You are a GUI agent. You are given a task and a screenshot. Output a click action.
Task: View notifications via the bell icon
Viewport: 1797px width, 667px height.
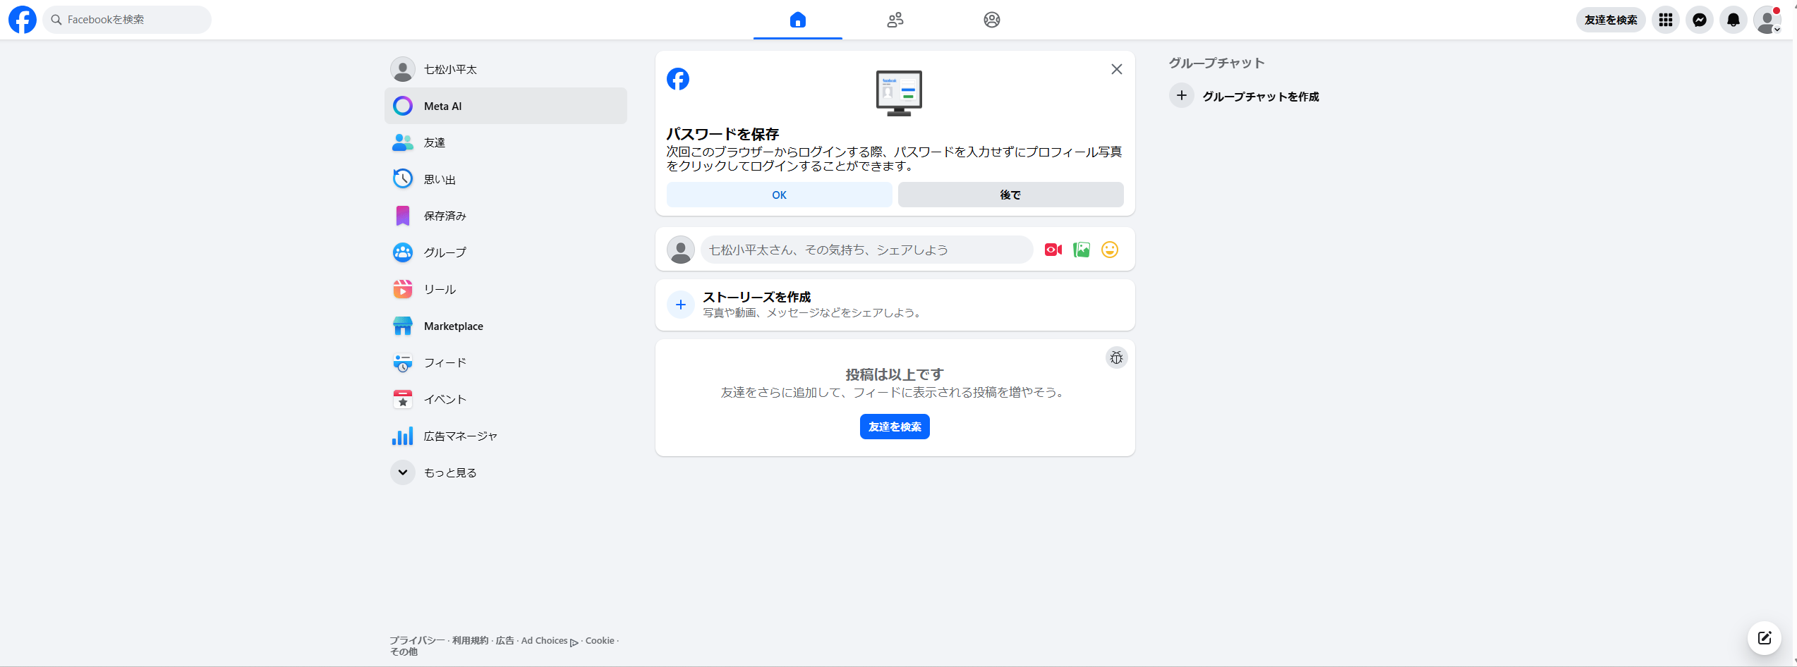(x=1733, y=19)
